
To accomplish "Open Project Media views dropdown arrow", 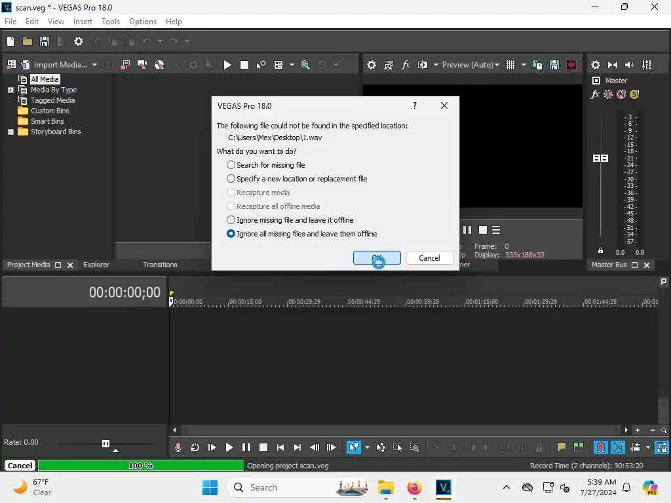I will pos(292,65).
